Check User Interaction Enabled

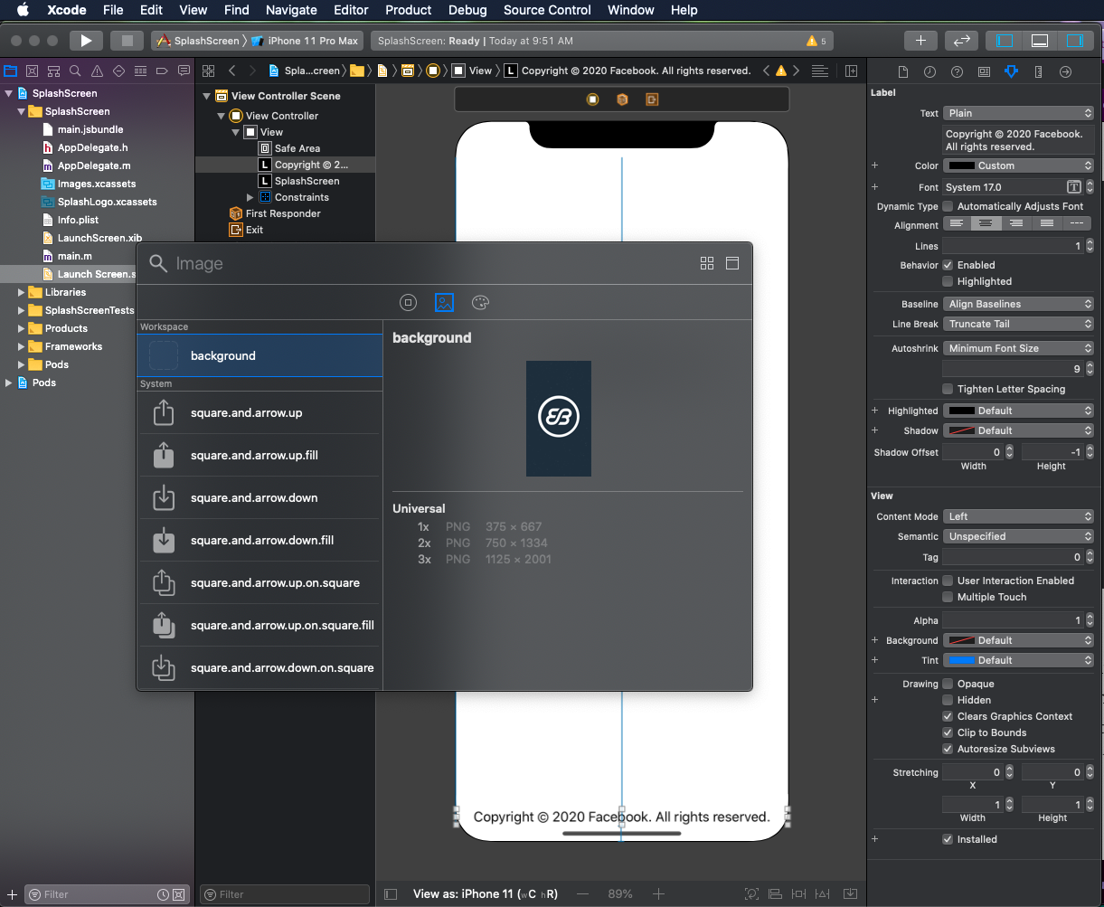[x=948, y=581]
